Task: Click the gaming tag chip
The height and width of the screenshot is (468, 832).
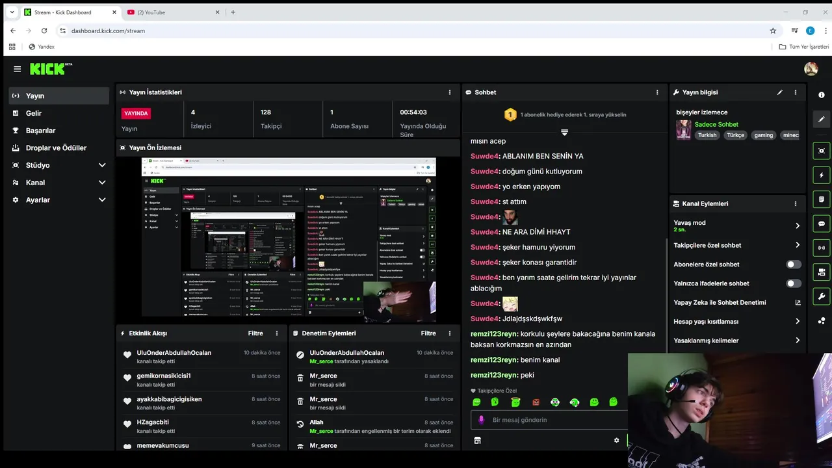Action: pyautogui.click(x=764, y=135)
